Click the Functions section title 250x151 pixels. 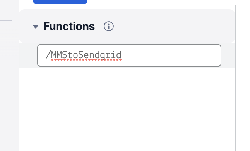69,26
